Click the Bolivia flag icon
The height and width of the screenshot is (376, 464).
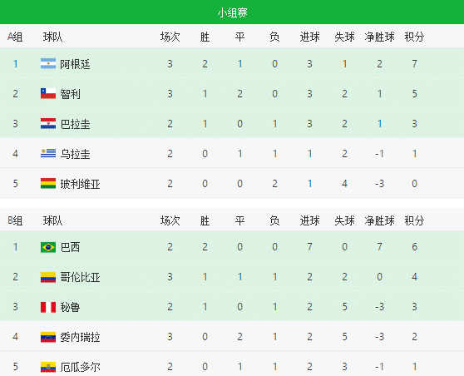point(48,183)
